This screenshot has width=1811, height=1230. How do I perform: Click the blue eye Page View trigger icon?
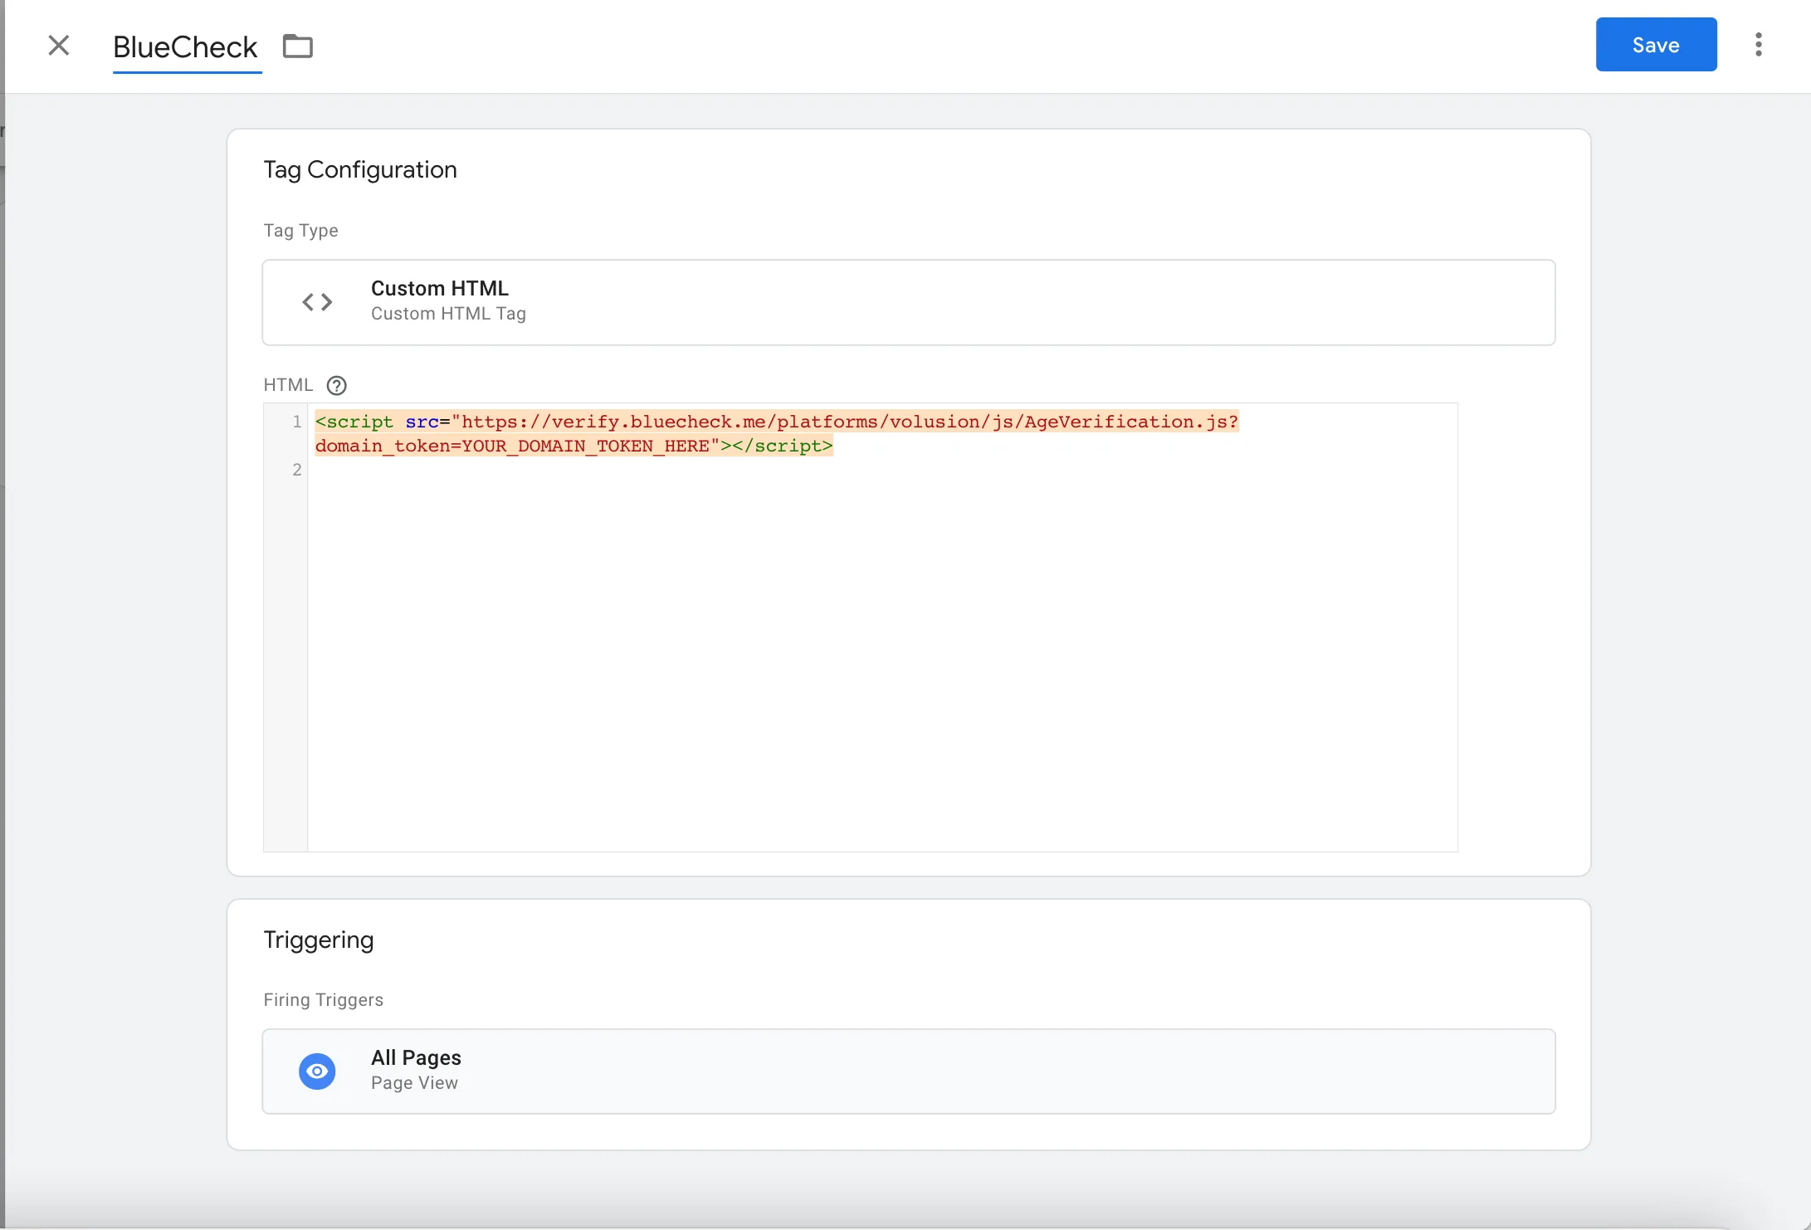[x=317, y=1071]
